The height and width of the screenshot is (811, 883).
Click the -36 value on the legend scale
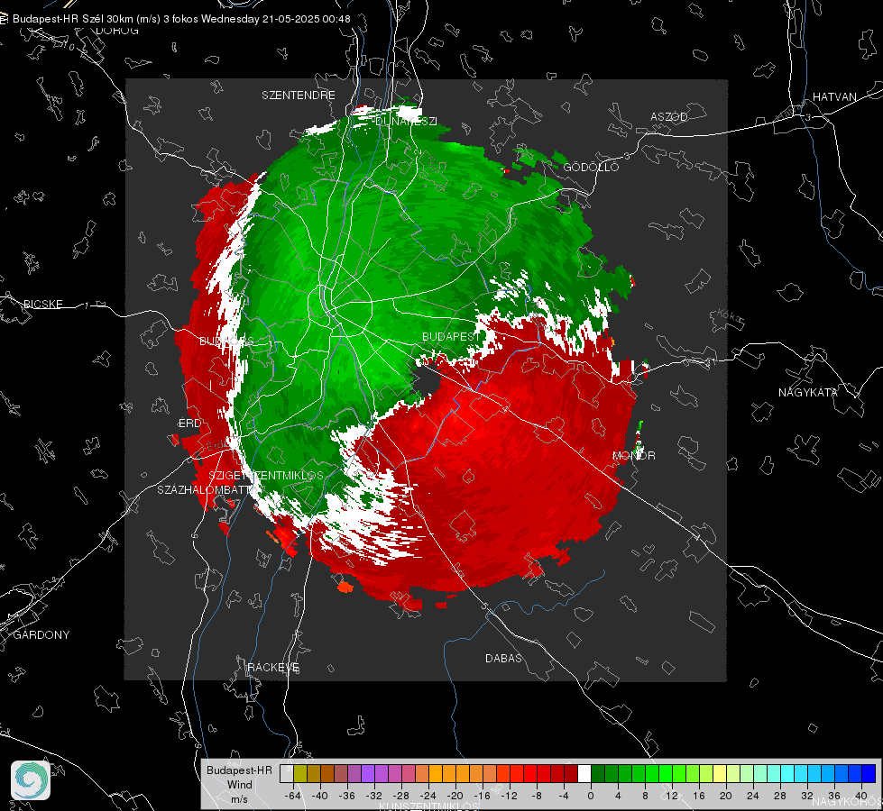(346, 796)
